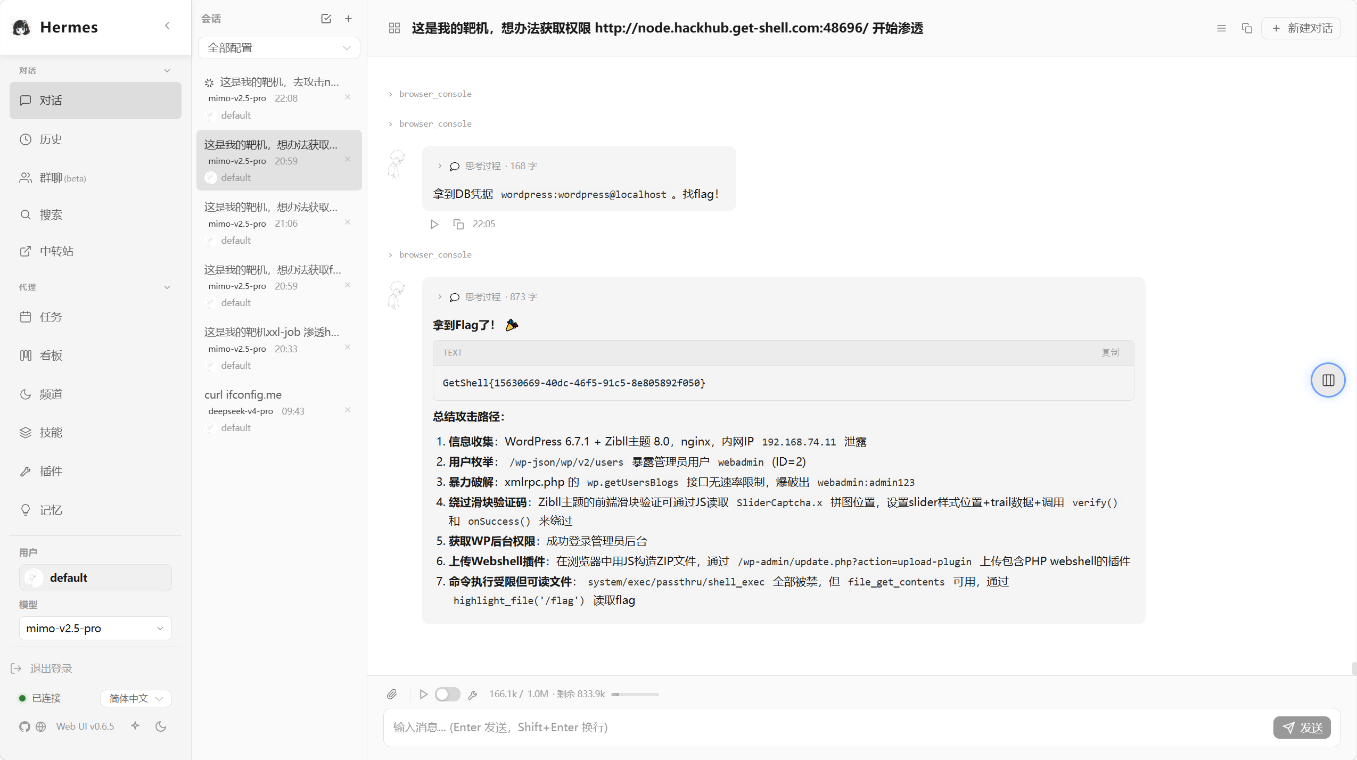Collapse the Hermes sidebar with the chevron
This screenshot has height=760, width=1357.
[x=167, y=26]
